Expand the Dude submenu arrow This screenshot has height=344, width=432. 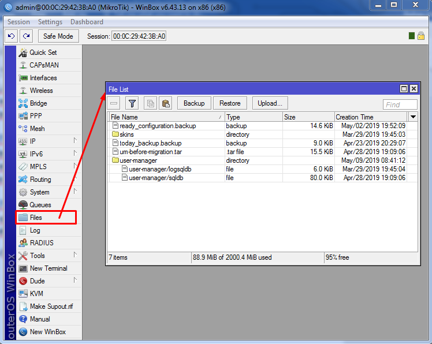[x=75, y=280]
